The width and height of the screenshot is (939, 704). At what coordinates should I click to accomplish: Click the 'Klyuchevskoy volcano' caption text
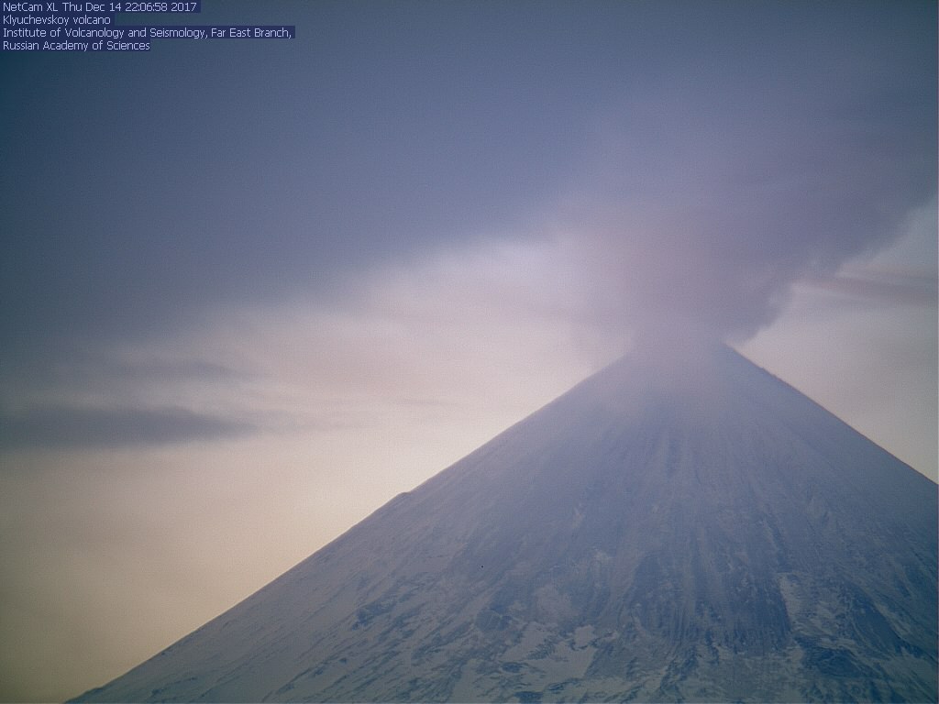(57, 20)
